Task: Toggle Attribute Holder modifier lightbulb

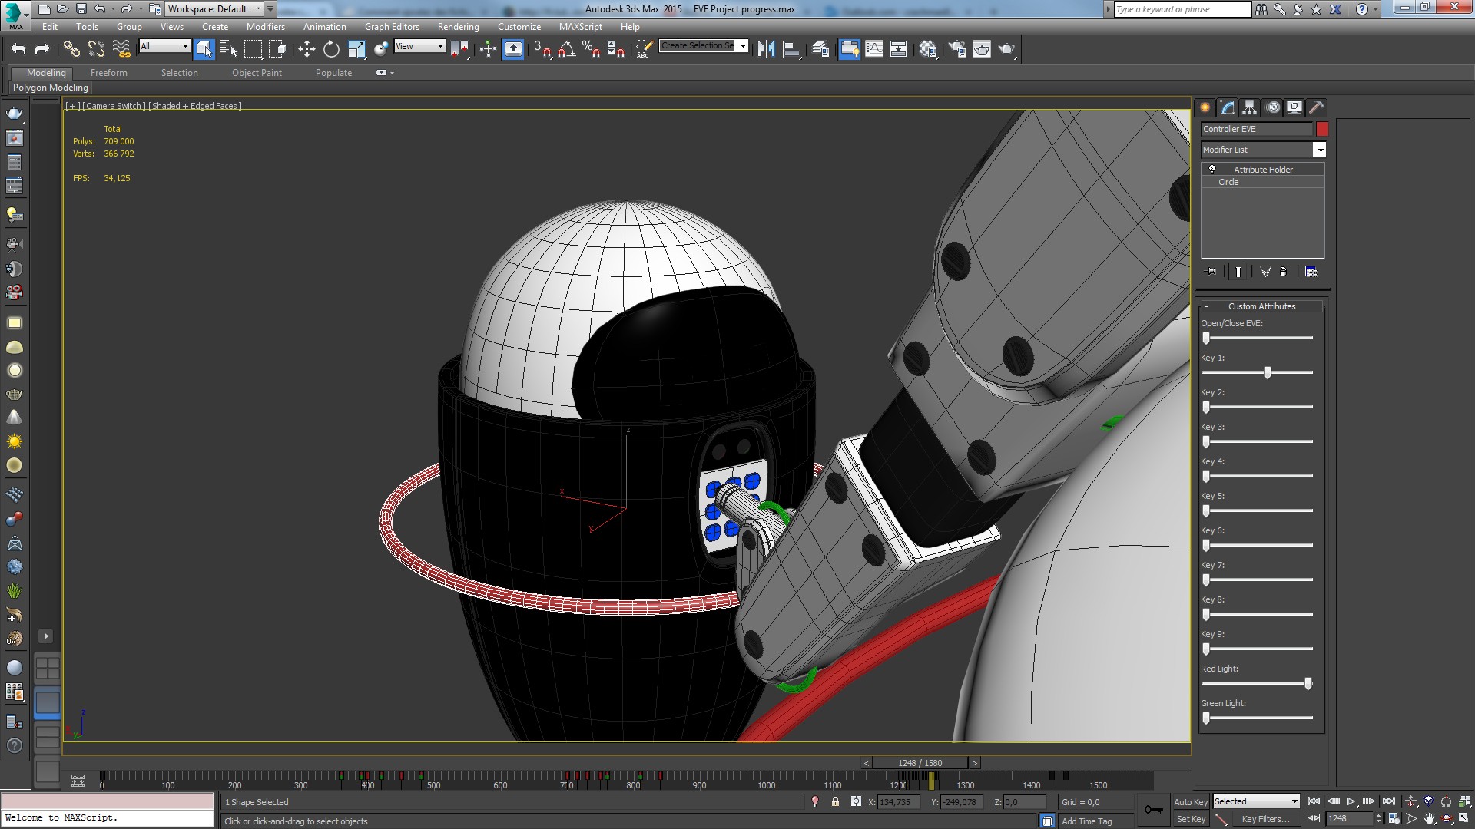Action: click(1212, 170)
